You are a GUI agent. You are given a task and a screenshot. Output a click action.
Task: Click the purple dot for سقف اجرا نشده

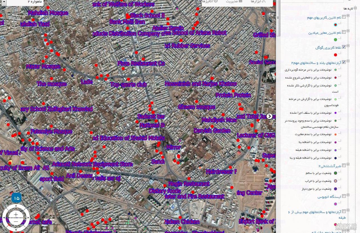pyautogui.click(x=335, y=113)
